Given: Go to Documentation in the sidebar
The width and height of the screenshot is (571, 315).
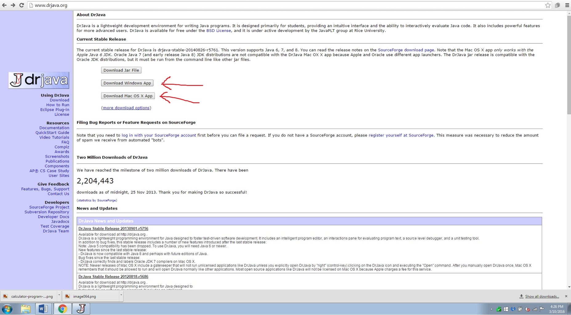Looking at the screenshot, I should pyautogui.click(x=54, y=128).
